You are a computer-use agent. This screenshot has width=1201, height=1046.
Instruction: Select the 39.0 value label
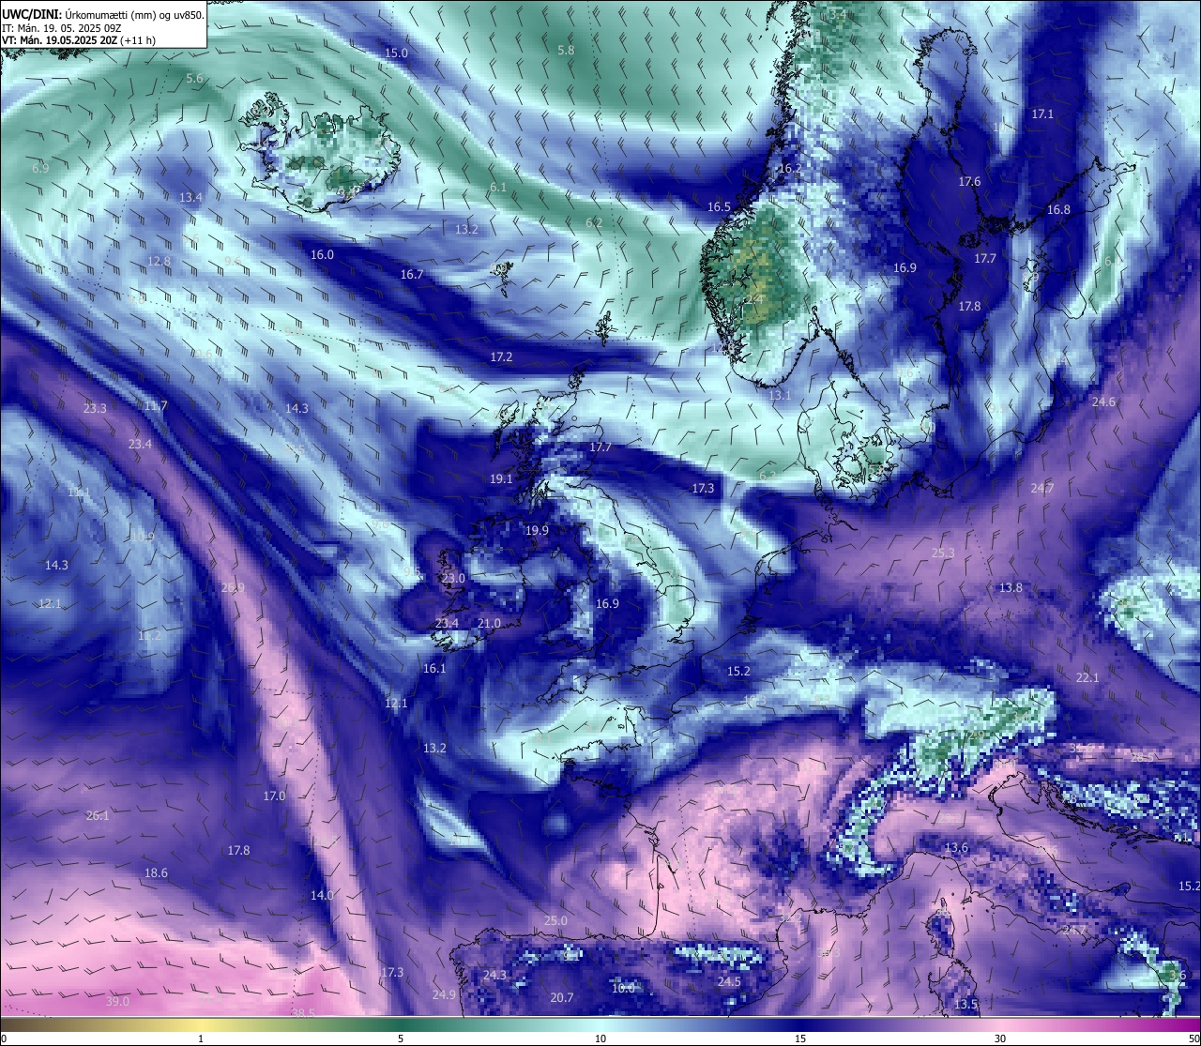coord(117,1002)
